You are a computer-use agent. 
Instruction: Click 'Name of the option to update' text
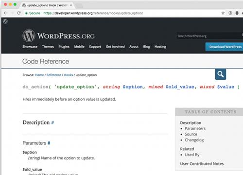68,158
